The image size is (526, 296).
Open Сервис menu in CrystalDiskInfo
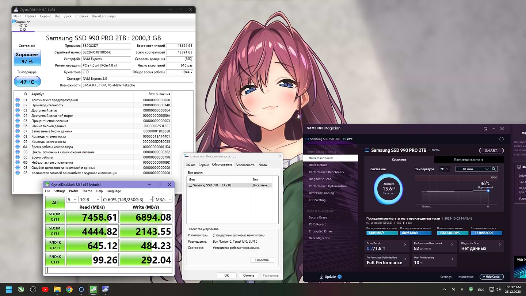45,16
